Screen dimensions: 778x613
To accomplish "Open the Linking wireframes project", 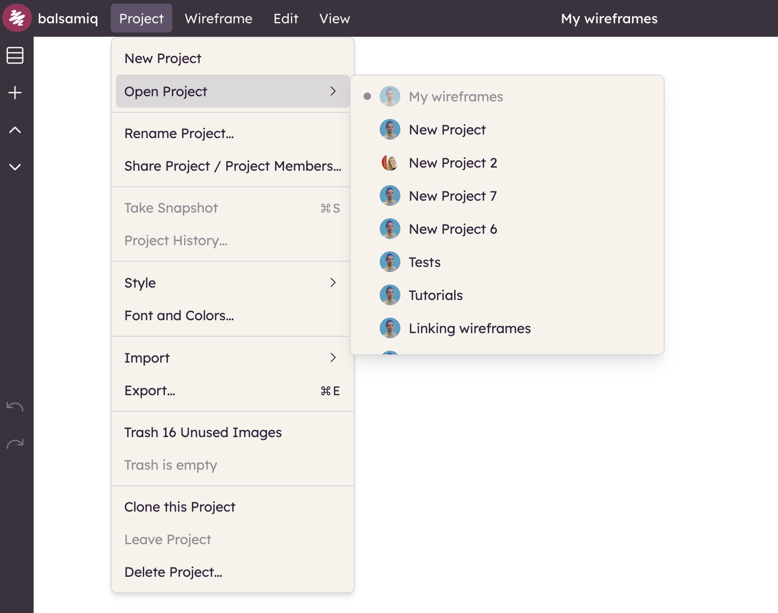I will pyautogui.click(x=469, y=328).
